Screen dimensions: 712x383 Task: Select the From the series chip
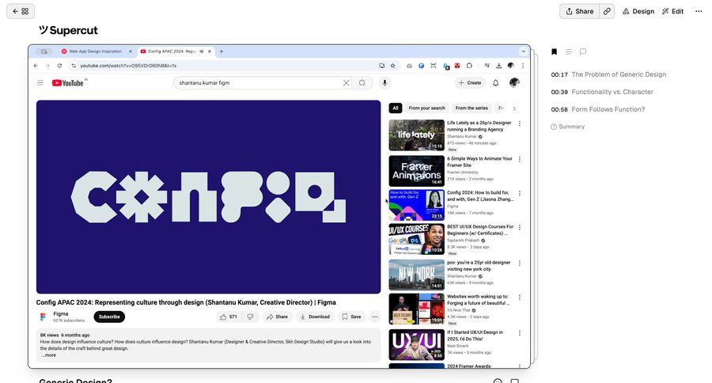click(x=472, y=108)
